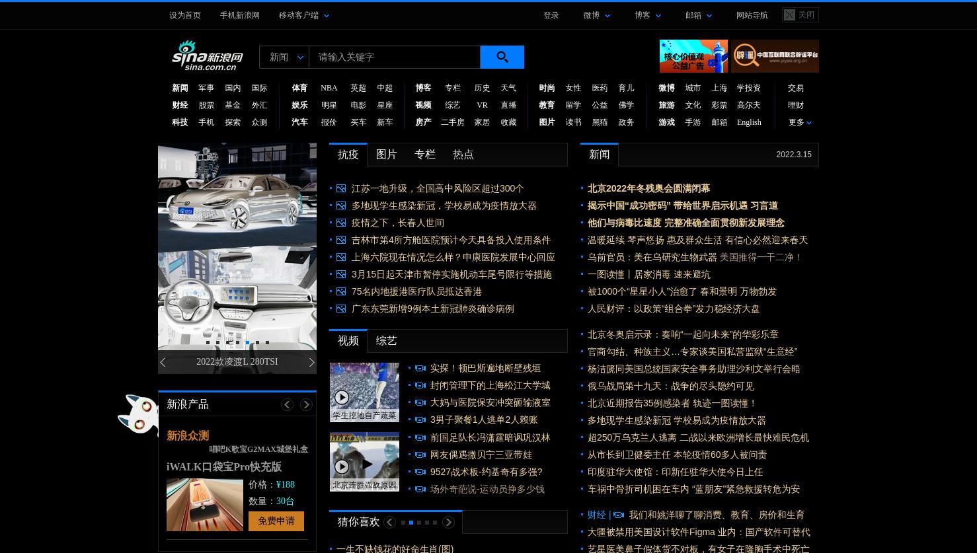This screenshot has width=977, height=553.
Task: Click 设为首页 link
Action: (185, 15)
